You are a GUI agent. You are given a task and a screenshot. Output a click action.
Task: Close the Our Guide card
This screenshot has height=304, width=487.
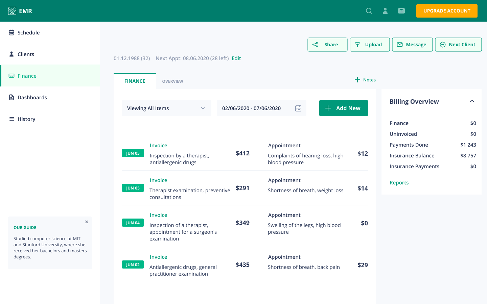pyautogui.click(x=87, y=222)
